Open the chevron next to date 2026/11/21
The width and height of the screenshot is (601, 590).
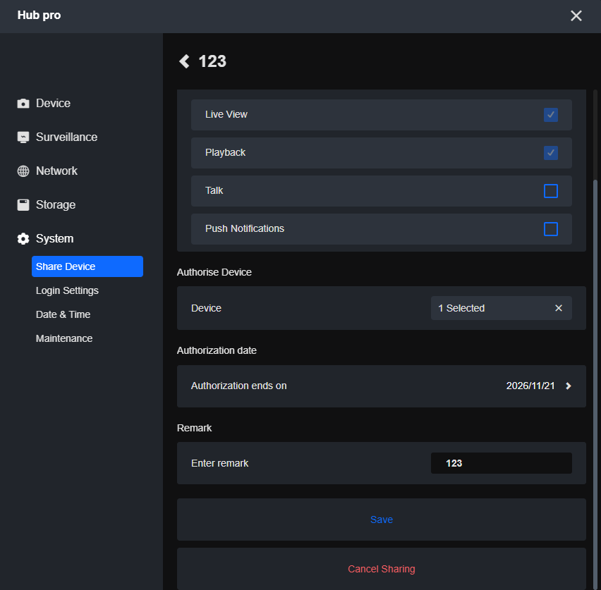[x=568, y=386]
